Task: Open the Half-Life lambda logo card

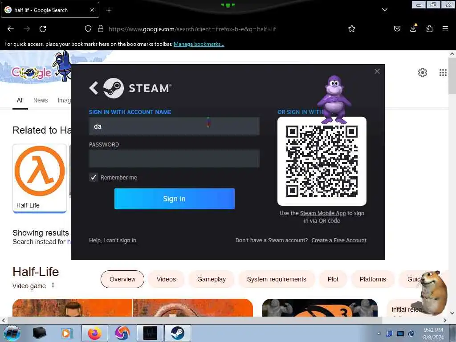Action: pyautogui.click(x=40, y=178)
